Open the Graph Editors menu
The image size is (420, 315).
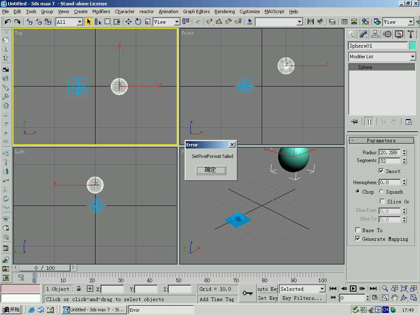(196, 11)
